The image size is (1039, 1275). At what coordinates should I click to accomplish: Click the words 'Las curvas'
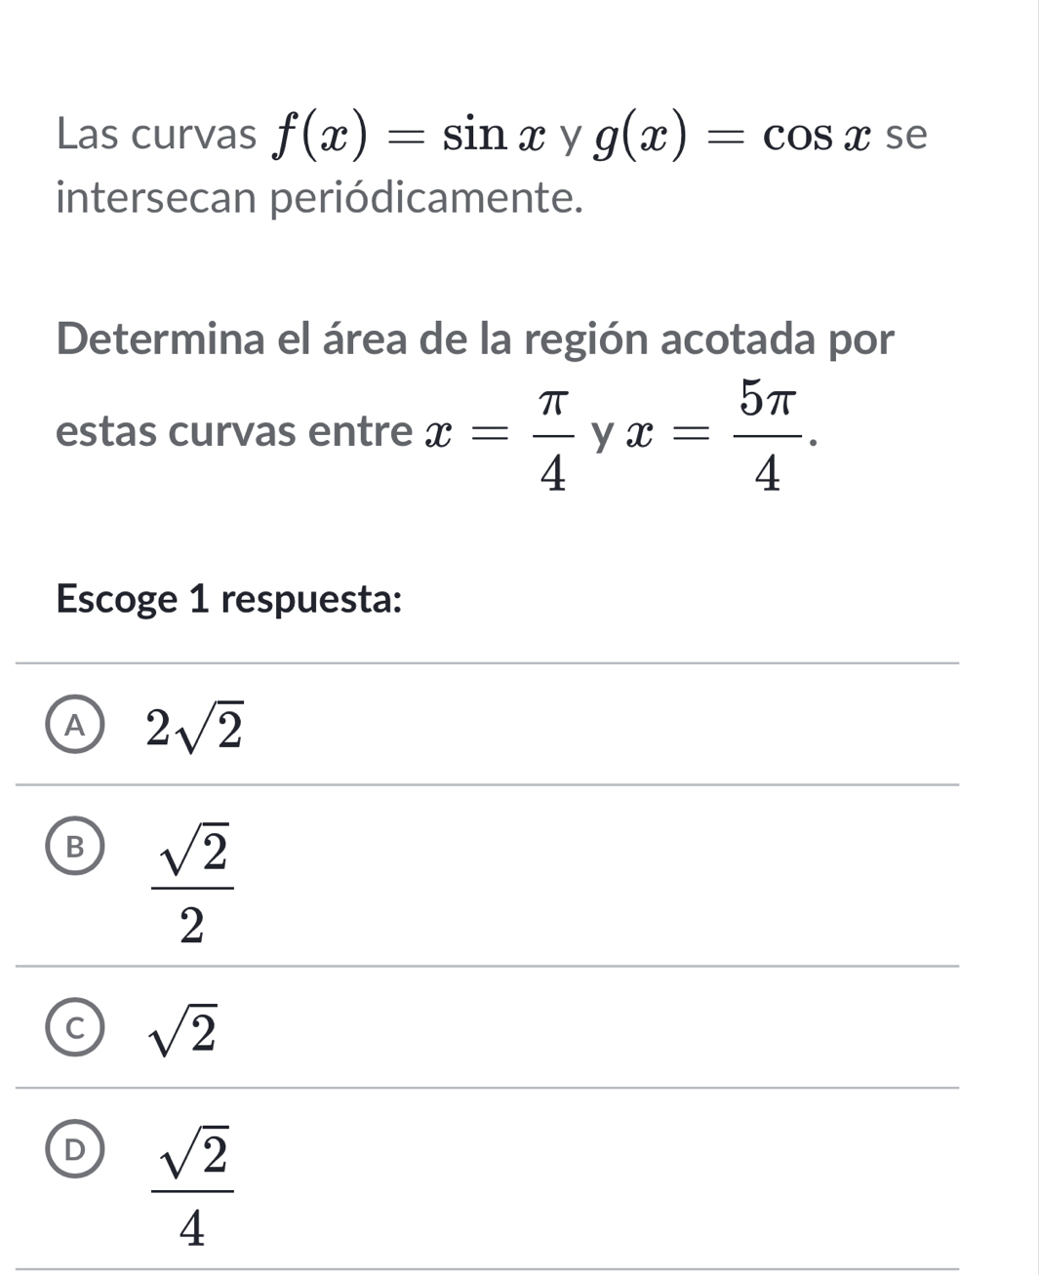tap(156, 136)
